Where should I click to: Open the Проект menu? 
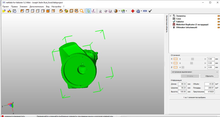coord(6,6)
